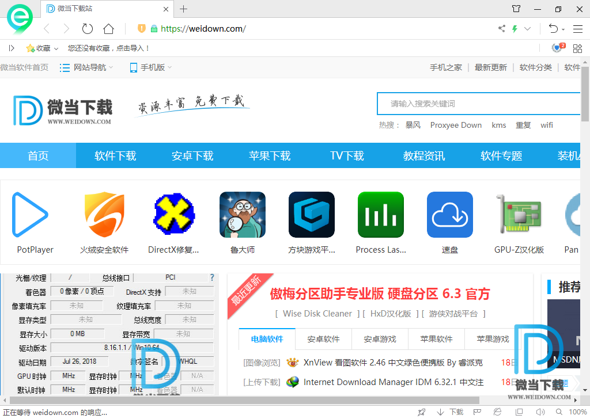Open the 软件分类 link

click(x=535, y=67)
